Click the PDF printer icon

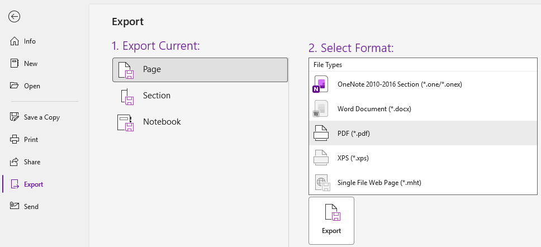pyautogui.click(x=321, y=133)
